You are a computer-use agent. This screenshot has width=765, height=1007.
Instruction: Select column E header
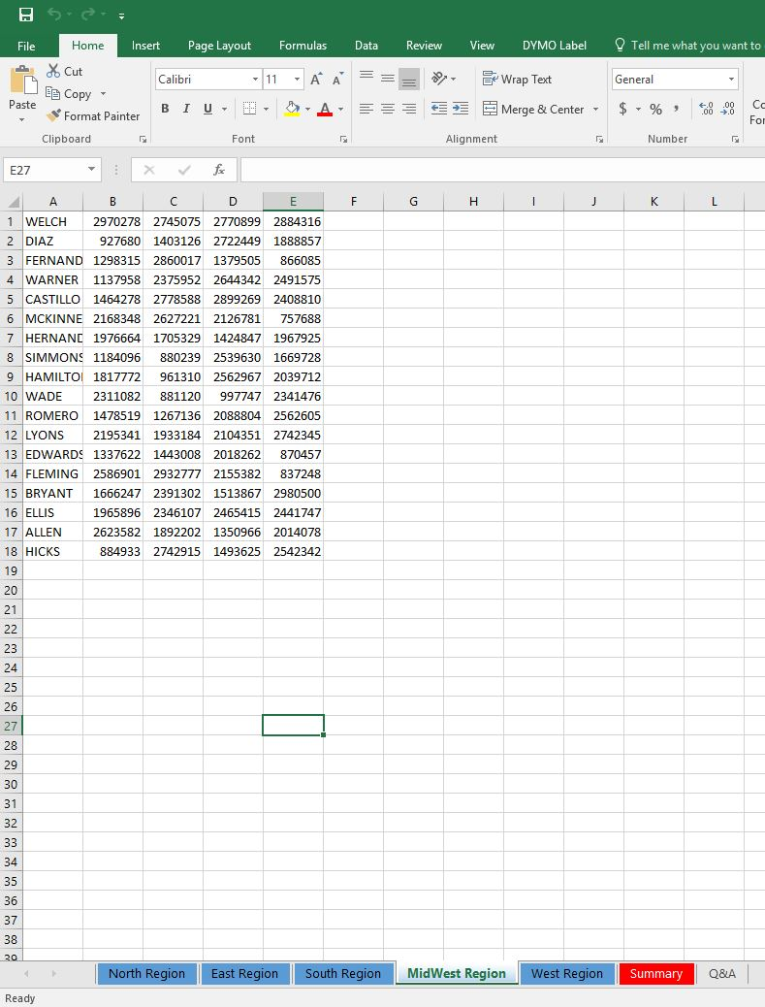coord(293,202)
